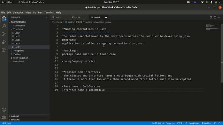Click the feedback icon in status bar
The height and width of the screenshot is (125, 223).
215,123
